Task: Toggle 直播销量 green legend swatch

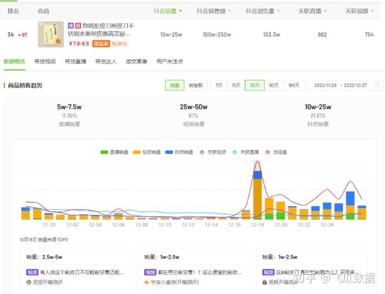Action: pos(104,152)
